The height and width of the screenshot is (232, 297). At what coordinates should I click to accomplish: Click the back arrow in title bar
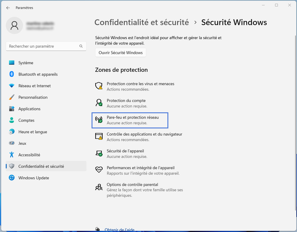(8, 8)
